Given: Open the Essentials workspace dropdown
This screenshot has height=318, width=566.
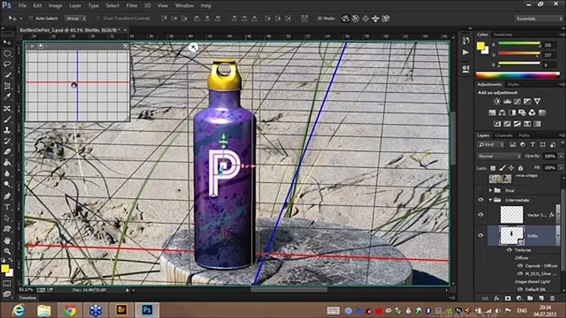Looking at the screenshot, I should click(x=539, y=19).
